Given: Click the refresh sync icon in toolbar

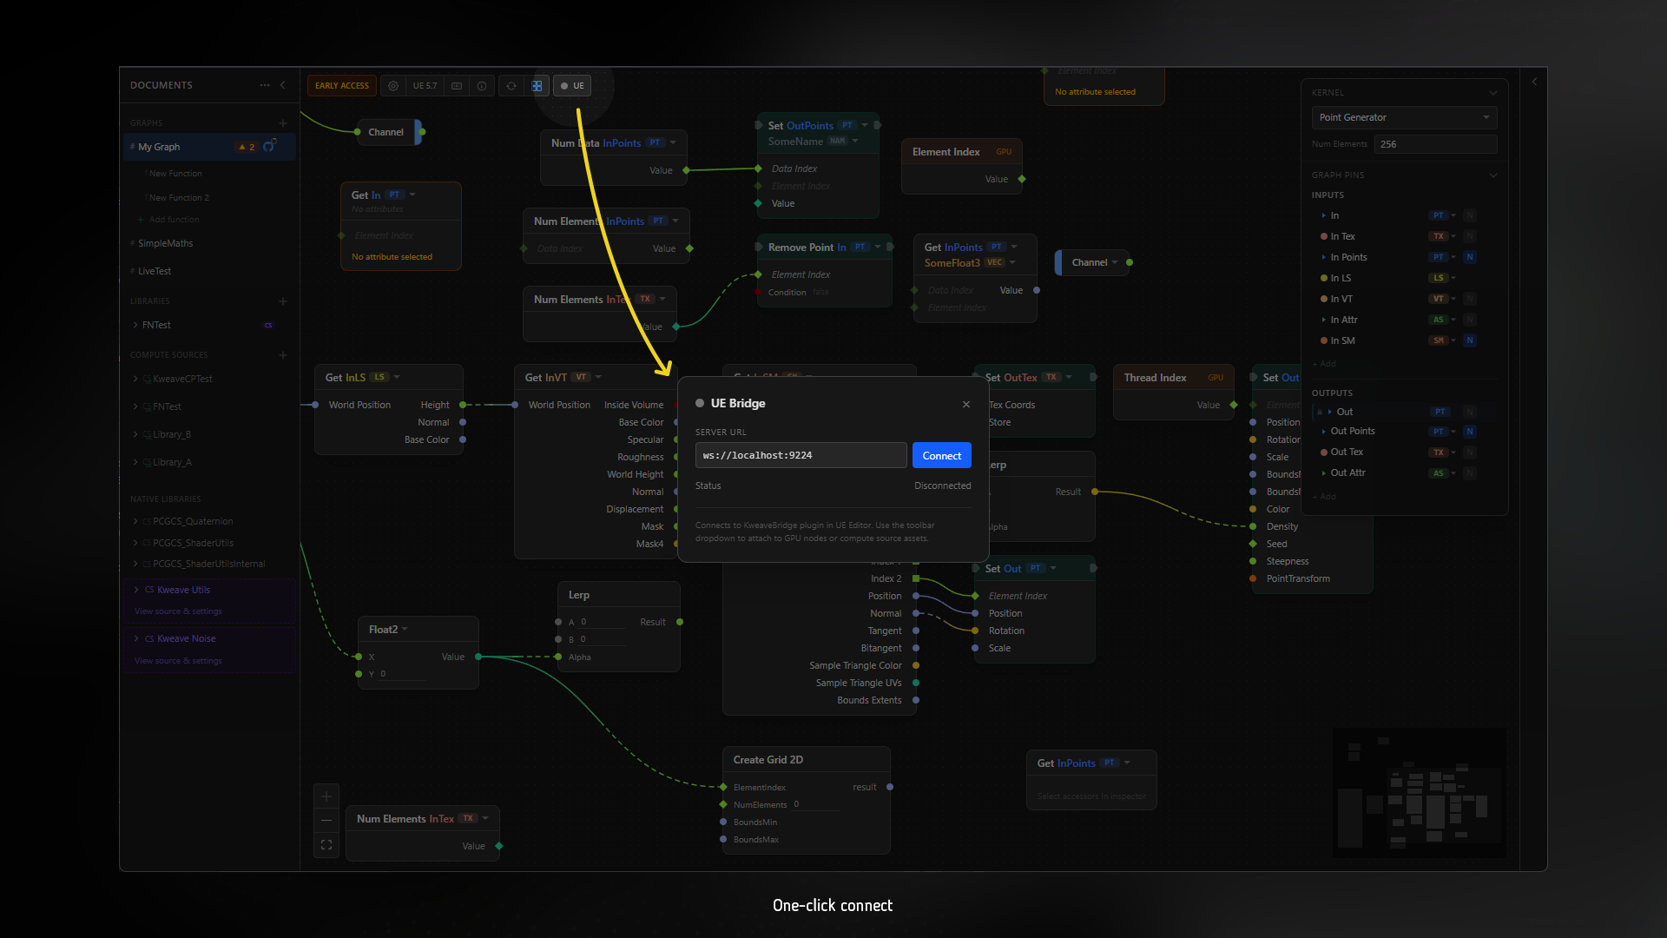Looking at the screenshot, I should [511, 86].
